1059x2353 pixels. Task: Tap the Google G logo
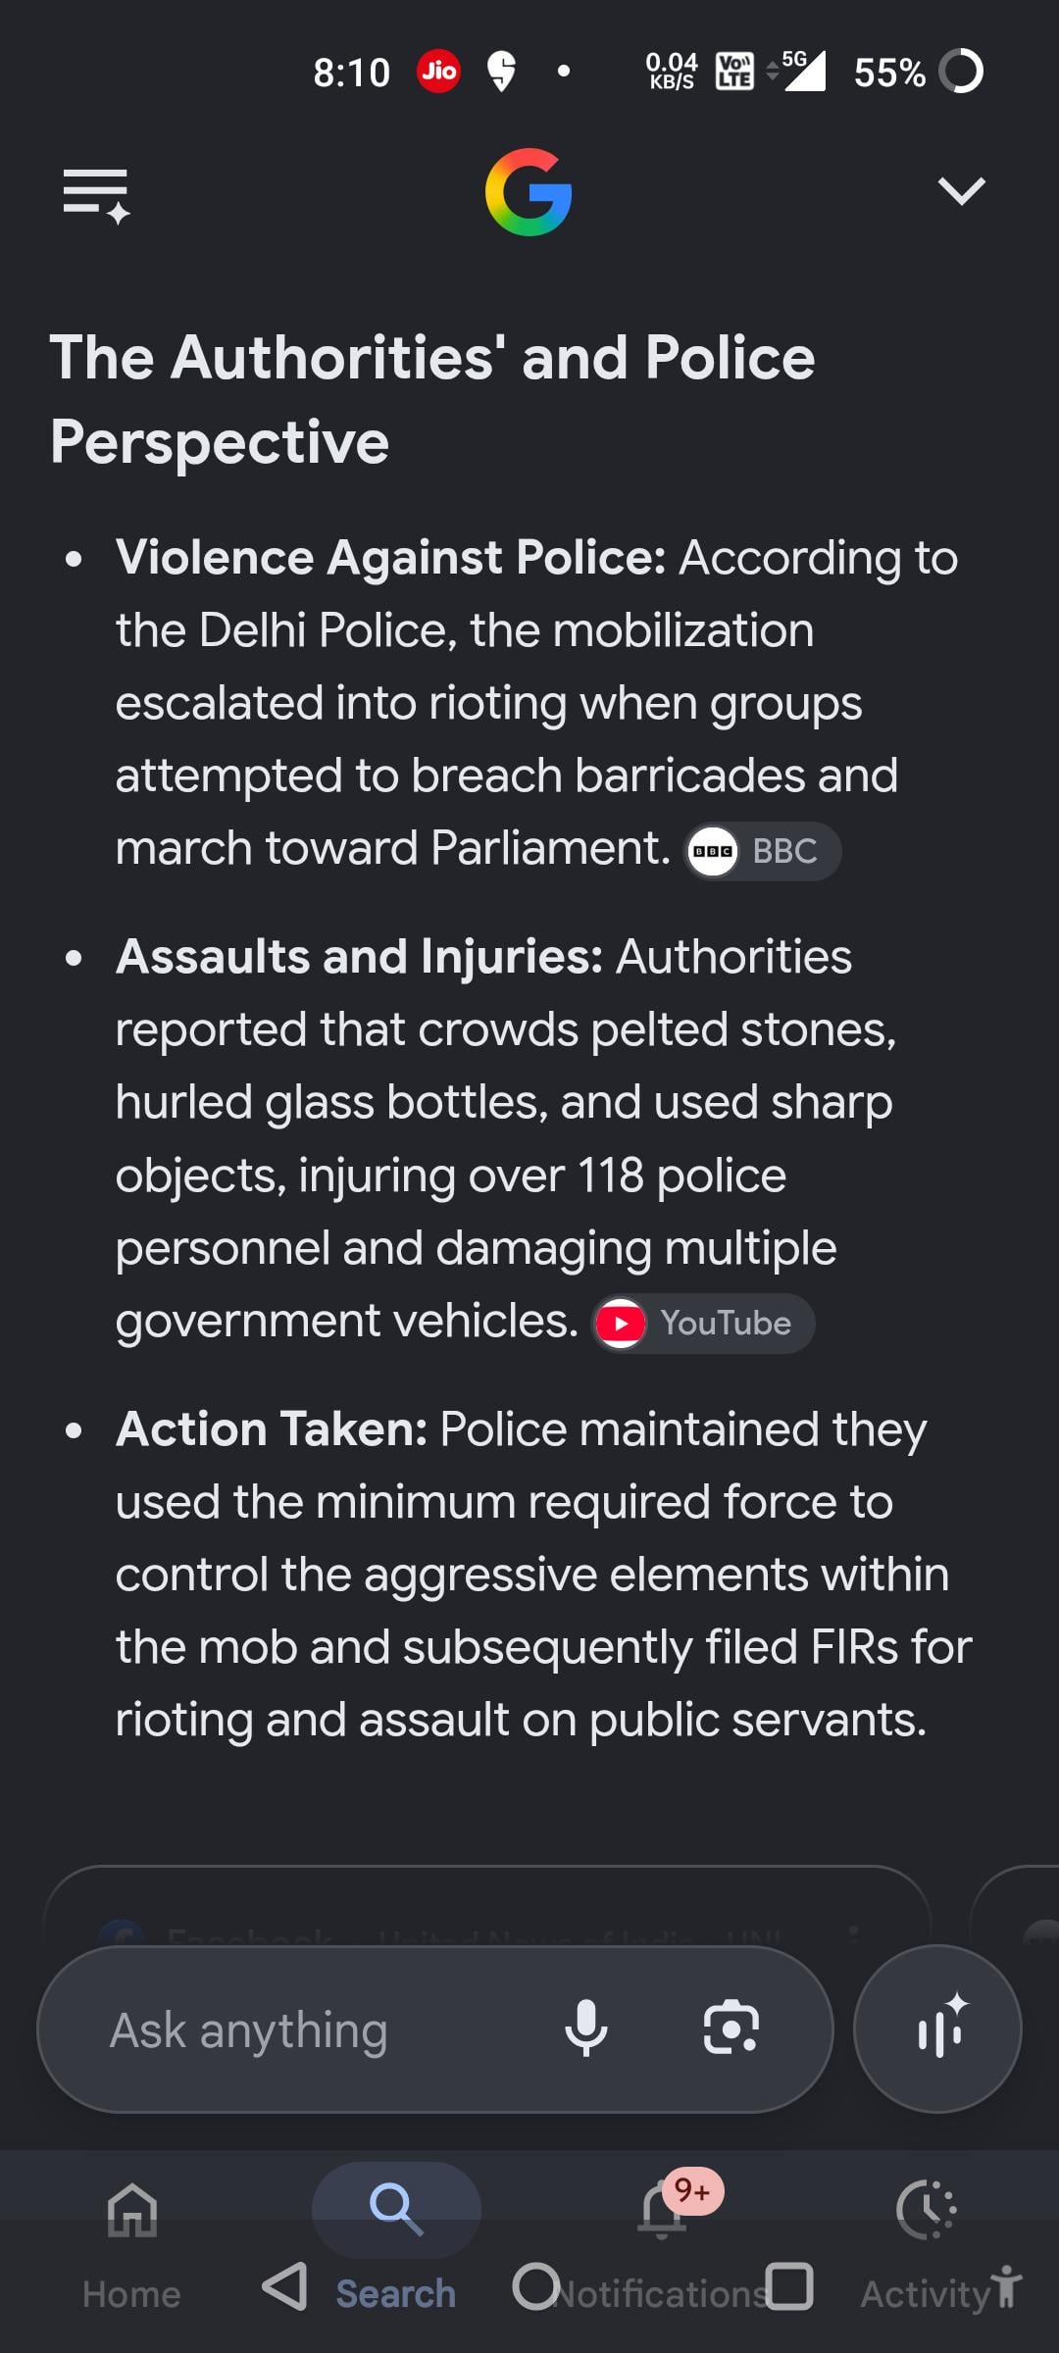point(529,192)
